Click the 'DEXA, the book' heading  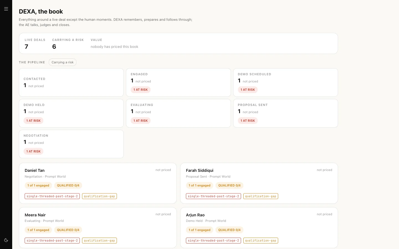pyautogui.click(x=41, y=12)
